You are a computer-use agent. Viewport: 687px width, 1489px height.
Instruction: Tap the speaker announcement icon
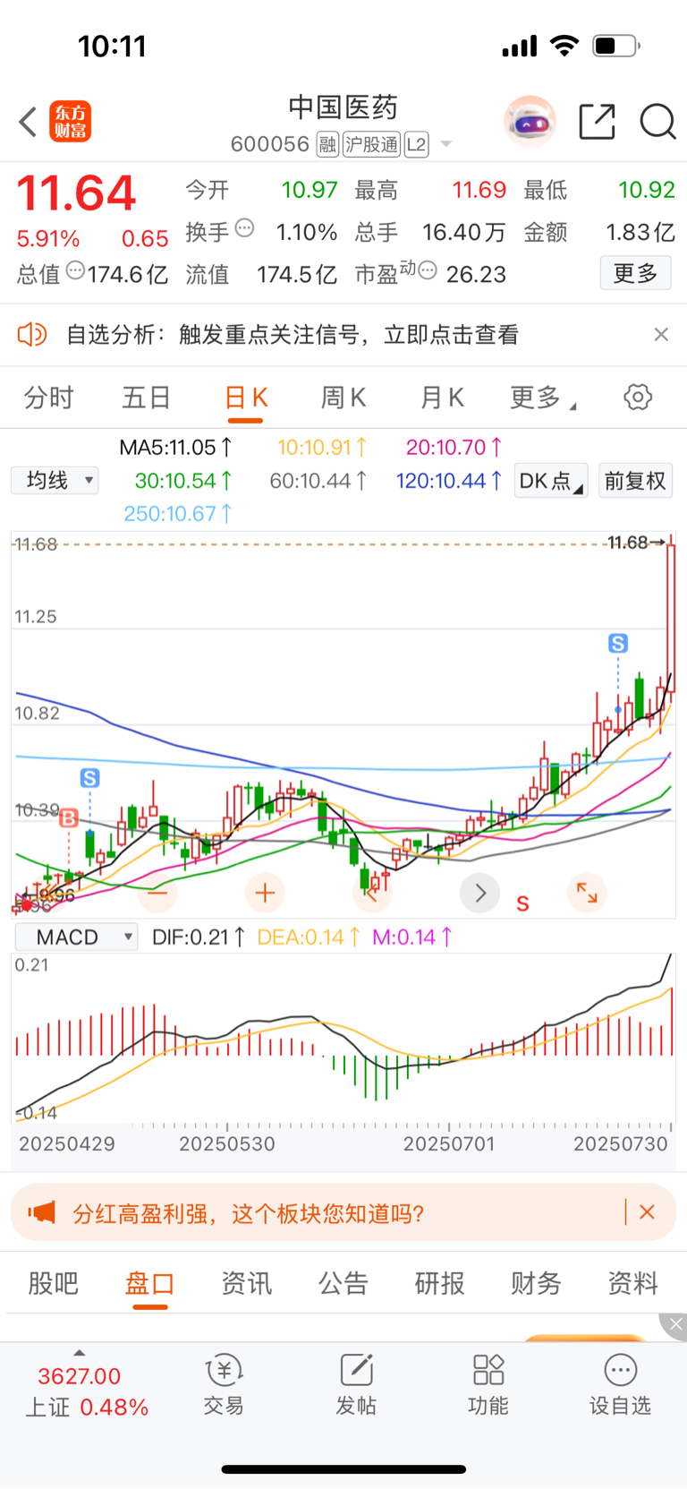point(32,335)
